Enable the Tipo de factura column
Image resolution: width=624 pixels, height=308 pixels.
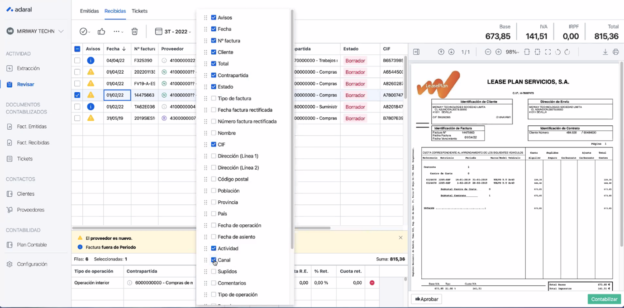pos(214,98)
